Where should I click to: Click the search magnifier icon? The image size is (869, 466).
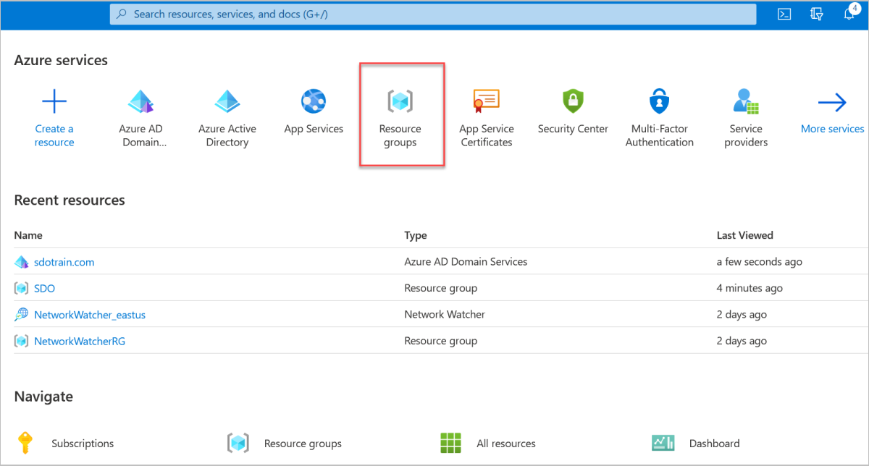tap(122, 14)
